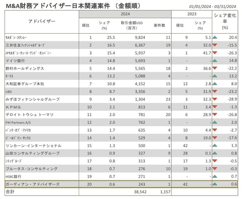The width and height of the screenshot is (242, 199).
Task: Click the green up arrow in リンカーン・インターナショナル row
Action: click(x=215, y=146)
